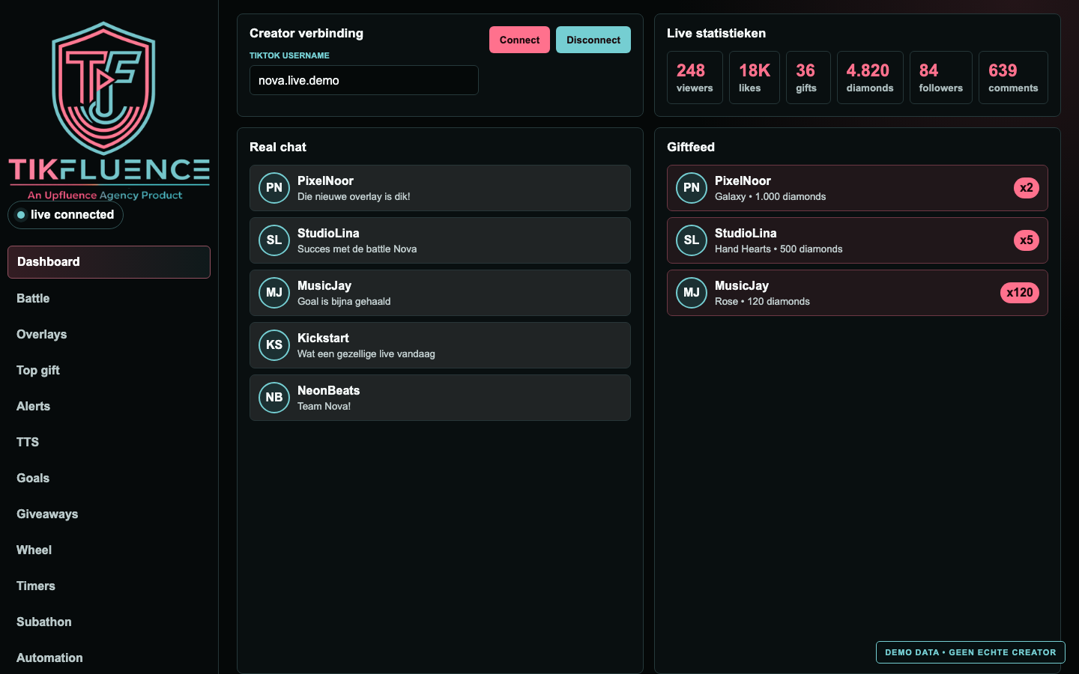
Task: Select Top gift in sidebar
Action: click(x=109, y=370)
